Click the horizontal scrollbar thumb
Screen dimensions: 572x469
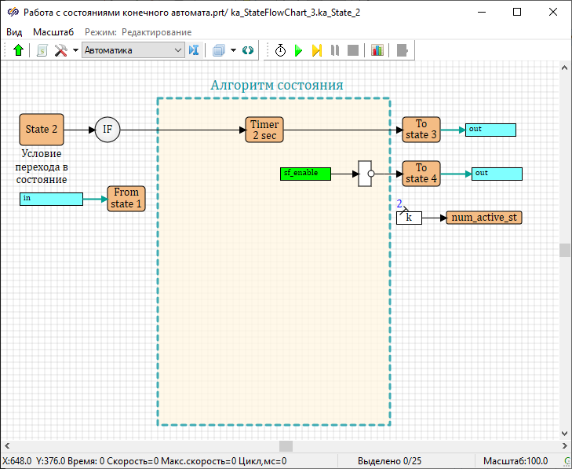tap(286, 446)
